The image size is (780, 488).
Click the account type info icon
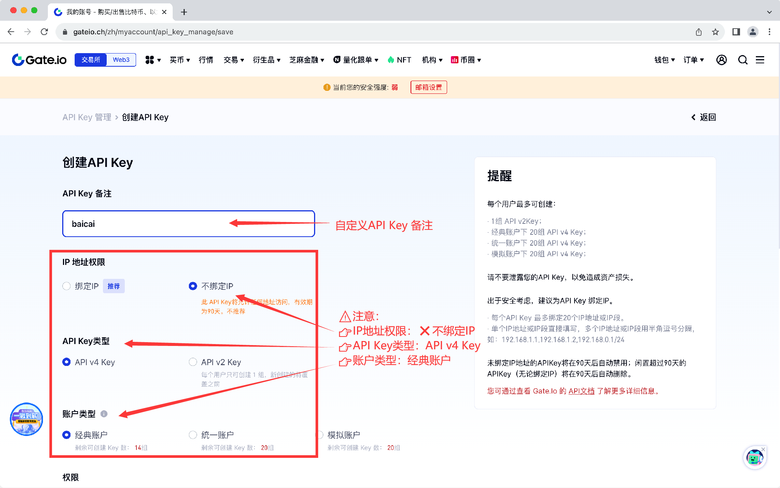point(104,414)
